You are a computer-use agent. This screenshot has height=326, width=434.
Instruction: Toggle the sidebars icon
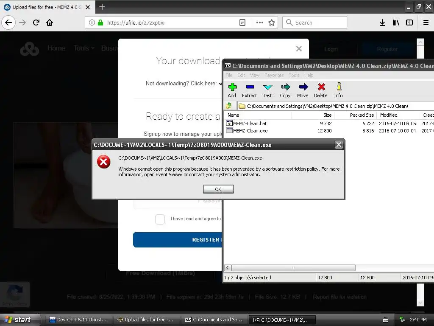point(409,22)
